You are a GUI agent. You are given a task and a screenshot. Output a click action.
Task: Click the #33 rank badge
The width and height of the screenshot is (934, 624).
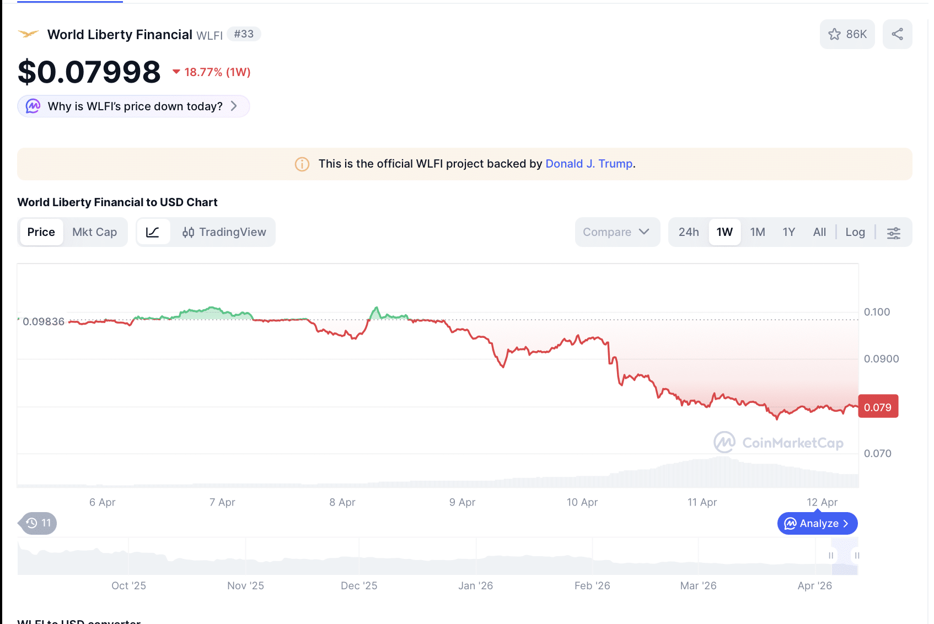(x=244, y=34)
